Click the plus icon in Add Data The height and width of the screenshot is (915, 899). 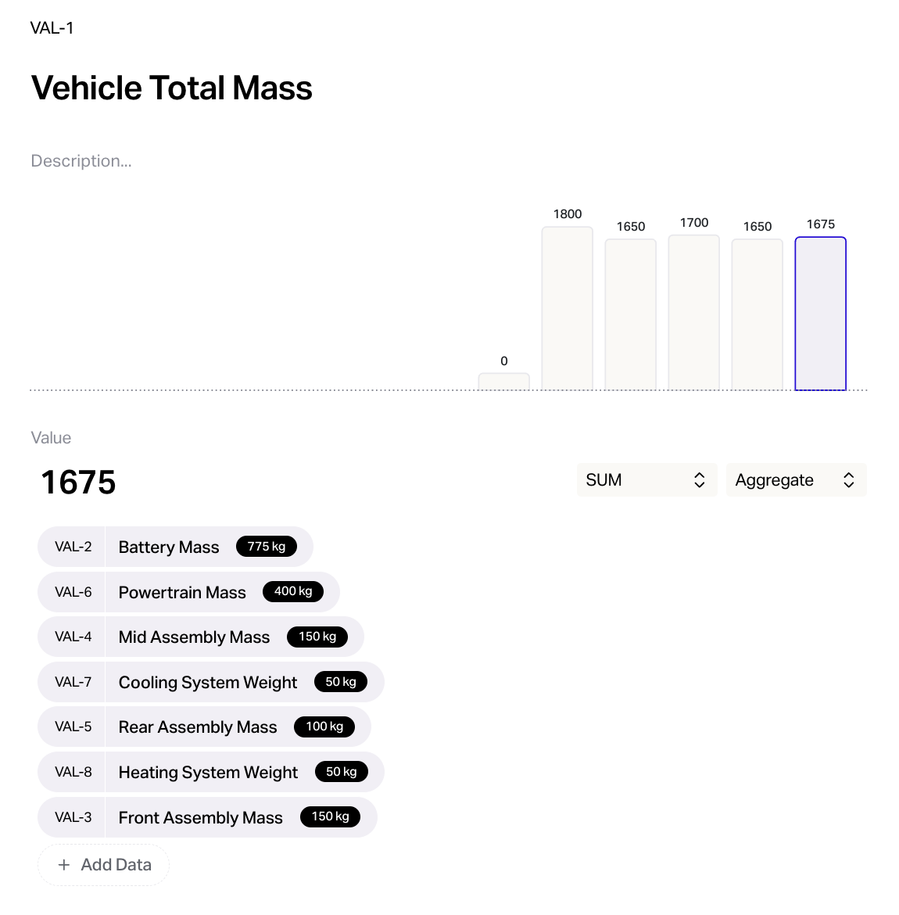point(64,864)
